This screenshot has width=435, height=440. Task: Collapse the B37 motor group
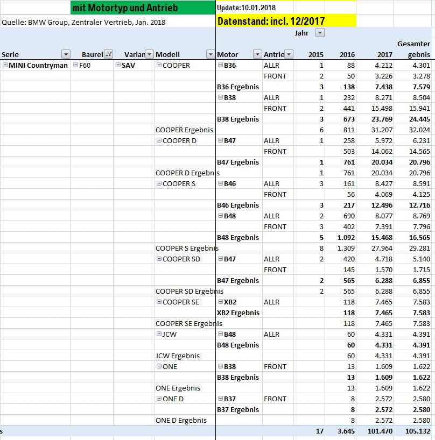(x=220, y=399)
